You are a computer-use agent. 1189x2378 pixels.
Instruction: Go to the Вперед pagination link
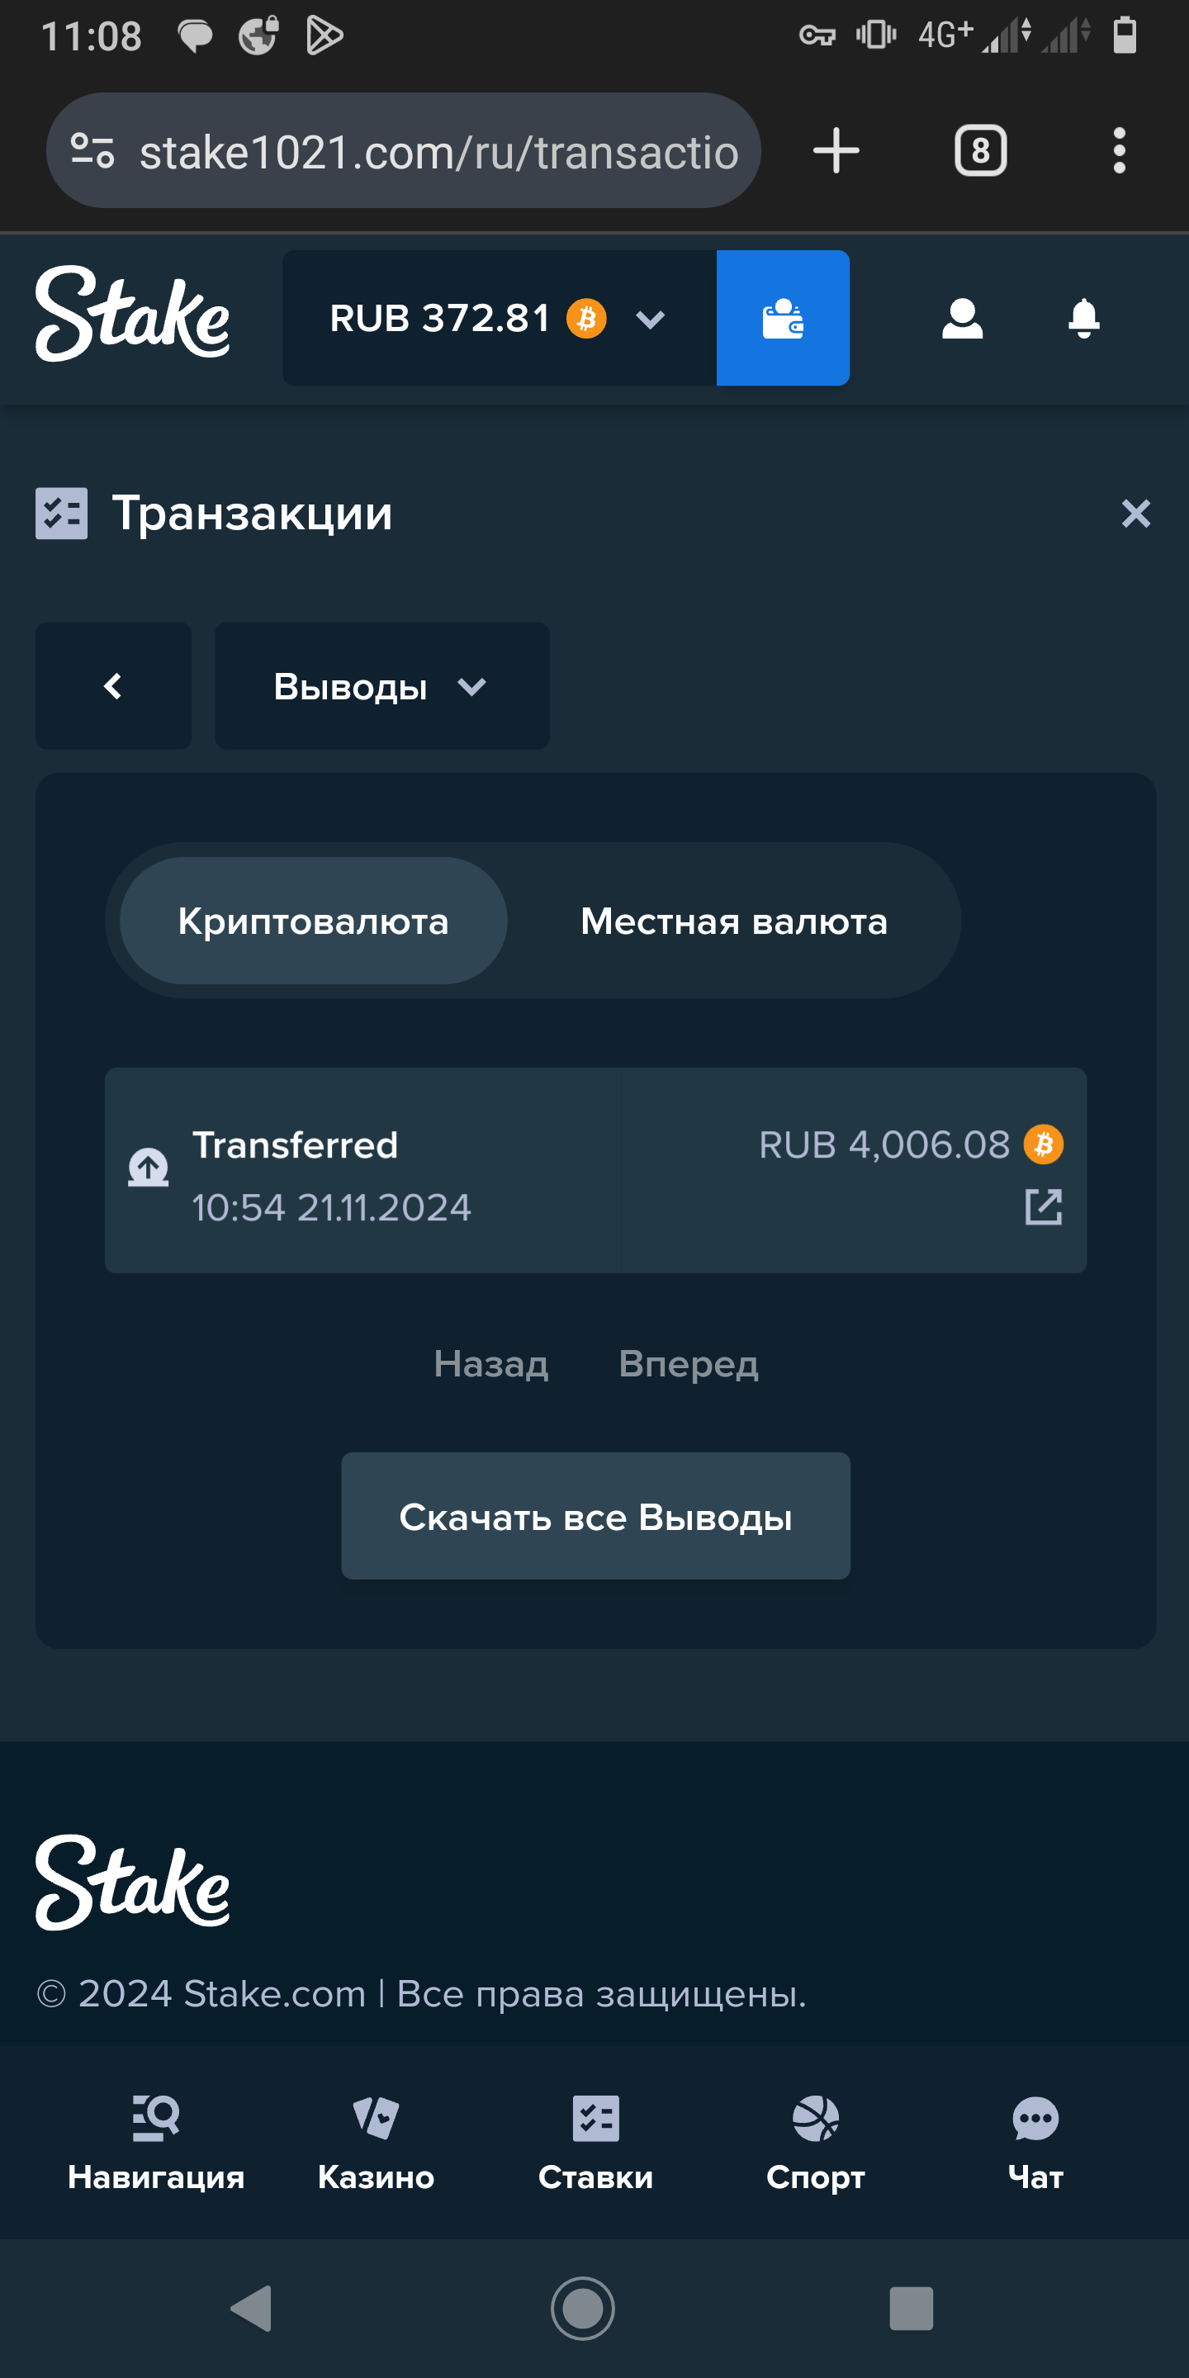point(689,1363)
